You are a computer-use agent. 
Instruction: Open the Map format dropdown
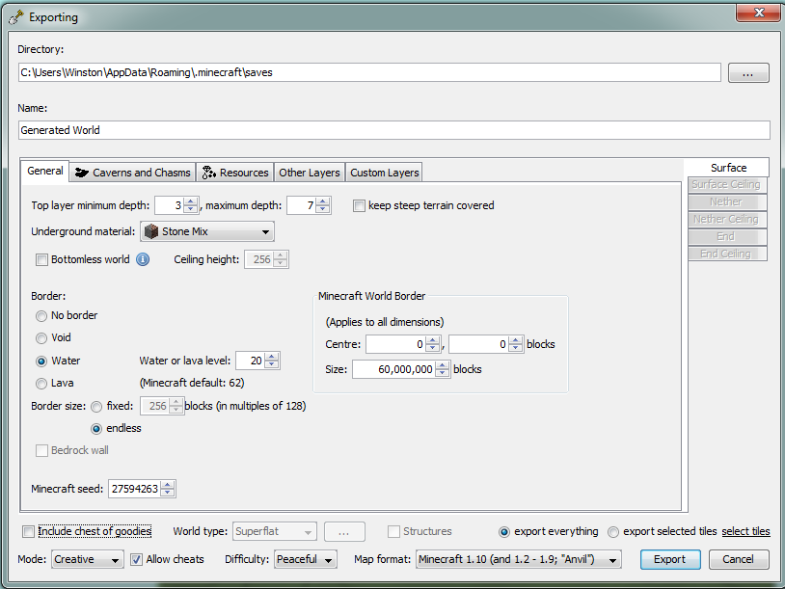pyautogui.click(x=519, y=559)
